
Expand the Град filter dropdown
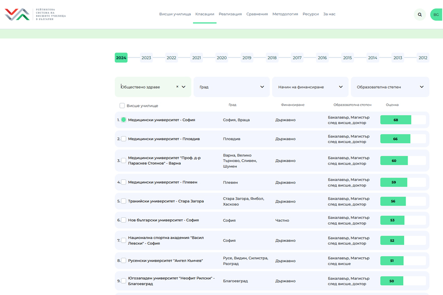[231, 87]
